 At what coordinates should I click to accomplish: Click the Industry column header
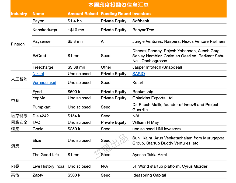click(19, 14)
